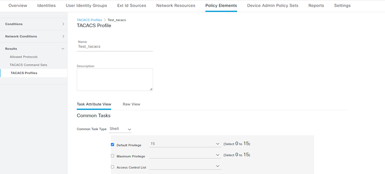The image size is (385, 174).
Task: Open the Maximum Privilege value dropdown
Action: tap(185, 155)
